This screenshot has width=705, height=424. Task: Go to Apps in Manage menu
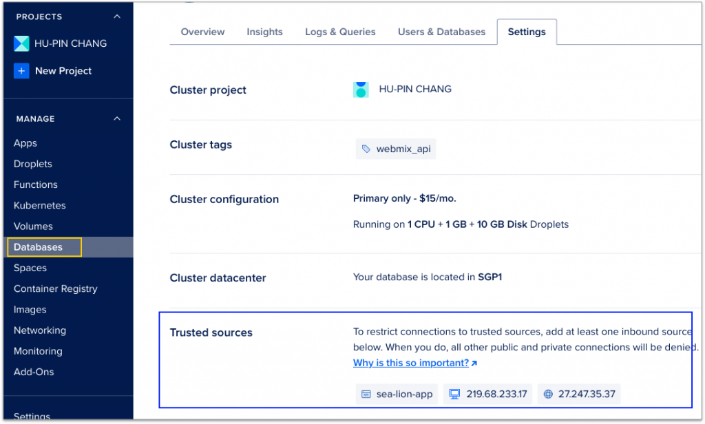[25, 143]
